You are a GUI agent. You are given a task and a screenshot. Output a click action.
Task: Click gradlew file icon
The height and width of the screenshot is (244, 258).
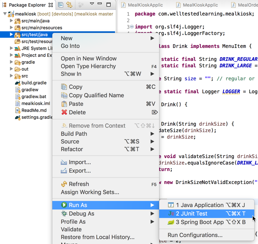(17, 90)
